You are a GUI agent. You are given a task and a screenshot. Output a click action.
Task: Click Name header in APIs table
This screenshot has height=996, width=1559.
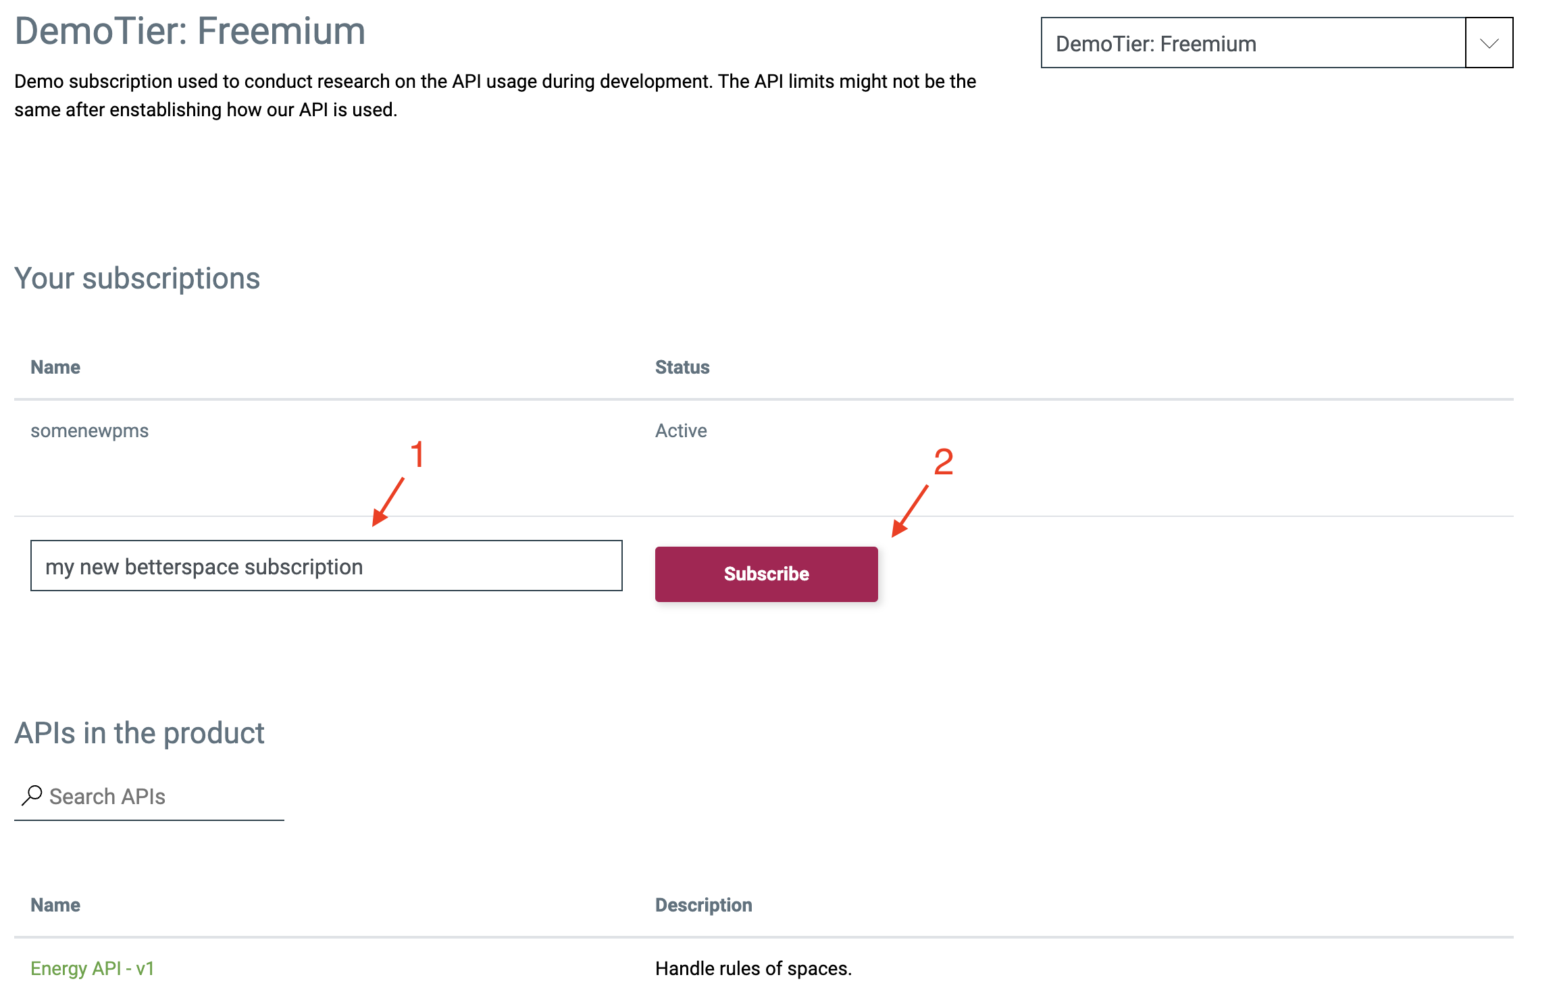[55, 905]
